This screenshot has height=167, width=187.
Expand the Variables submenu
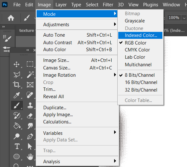coord(77,133)
